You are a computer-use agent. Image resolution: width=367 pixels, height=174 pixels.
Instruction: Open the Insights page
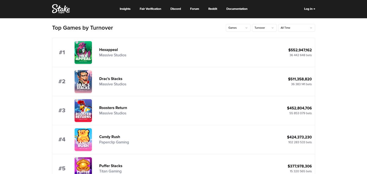[x=125, y=9]
